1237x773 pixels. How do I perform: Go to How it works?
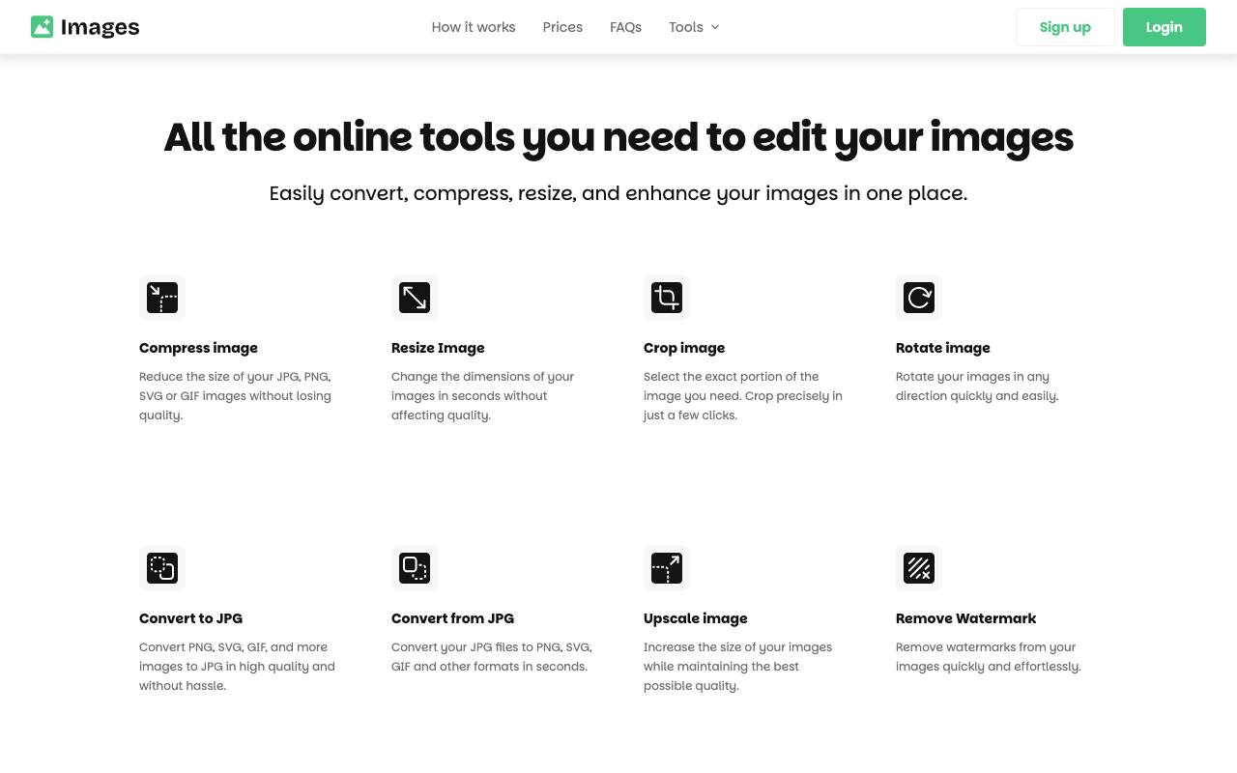(474, 27)
